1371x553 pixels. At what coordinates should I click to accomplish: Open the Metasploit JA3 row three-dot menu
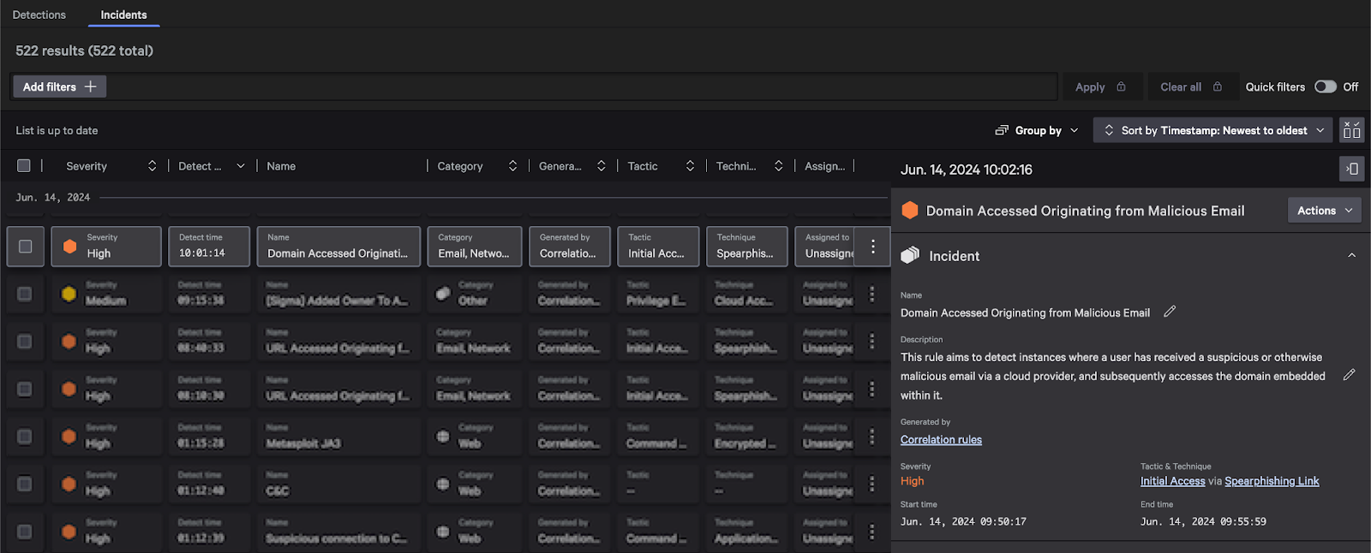pos(872,437)
